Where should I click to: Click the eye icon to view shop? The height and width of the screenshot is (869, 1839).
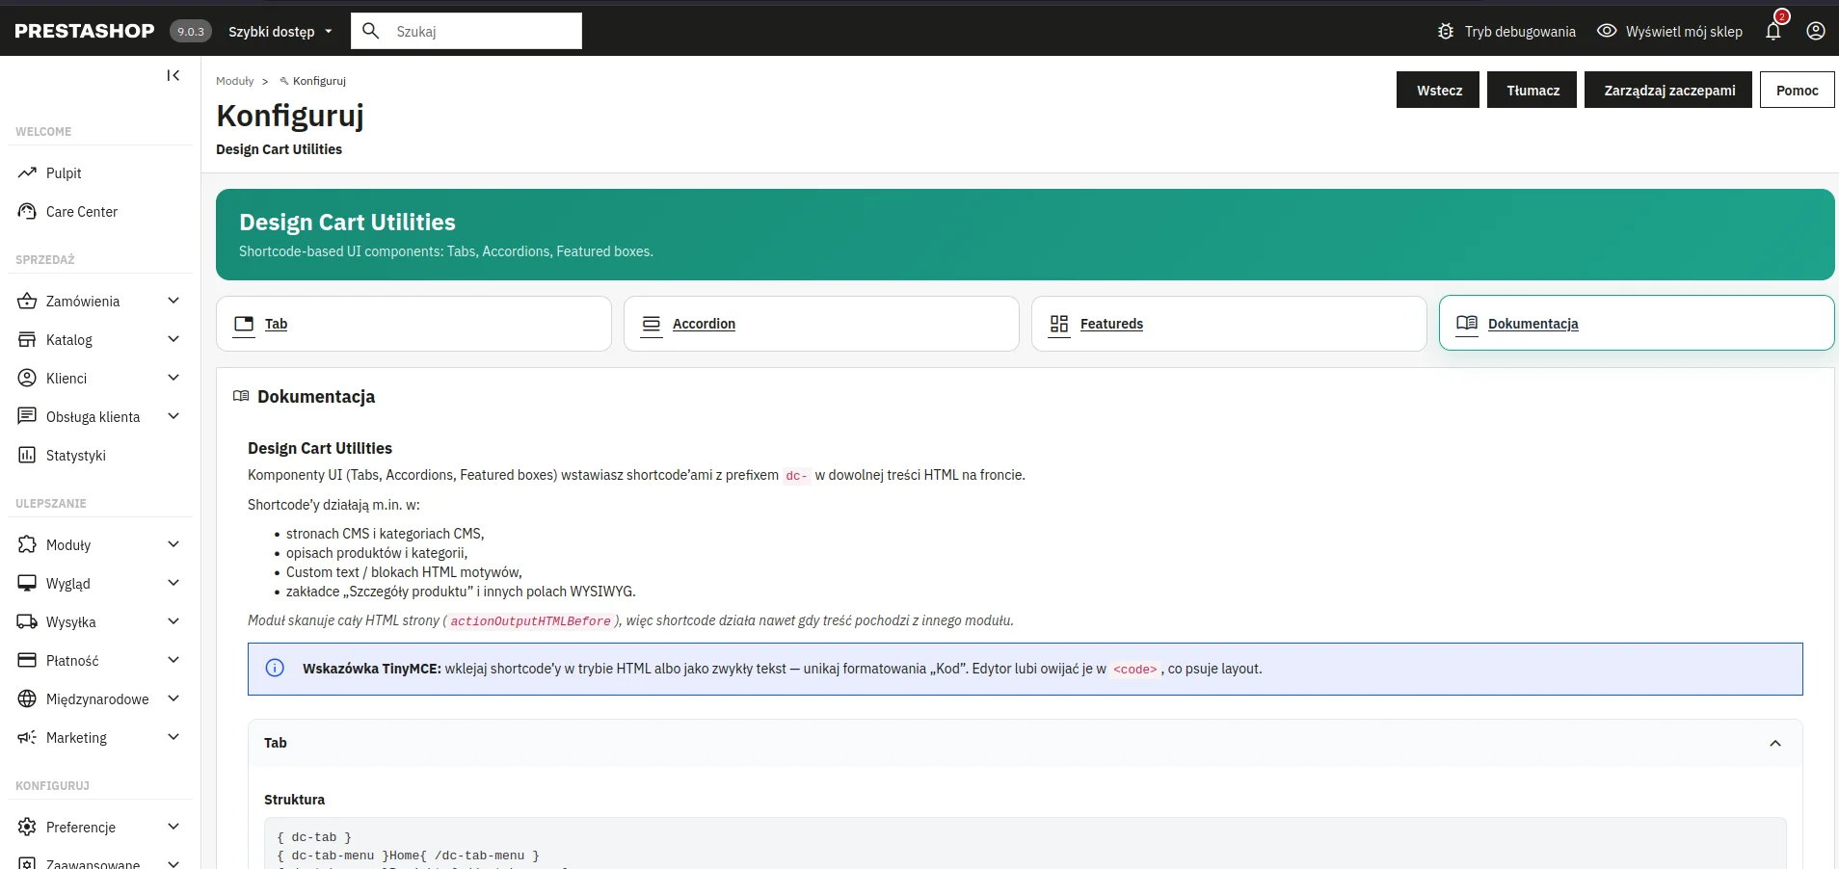tap(1607, 31)
